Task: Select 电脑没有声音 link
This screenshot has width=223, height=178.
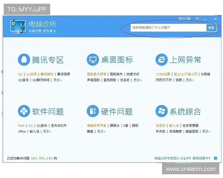Action: click(97, 126)
